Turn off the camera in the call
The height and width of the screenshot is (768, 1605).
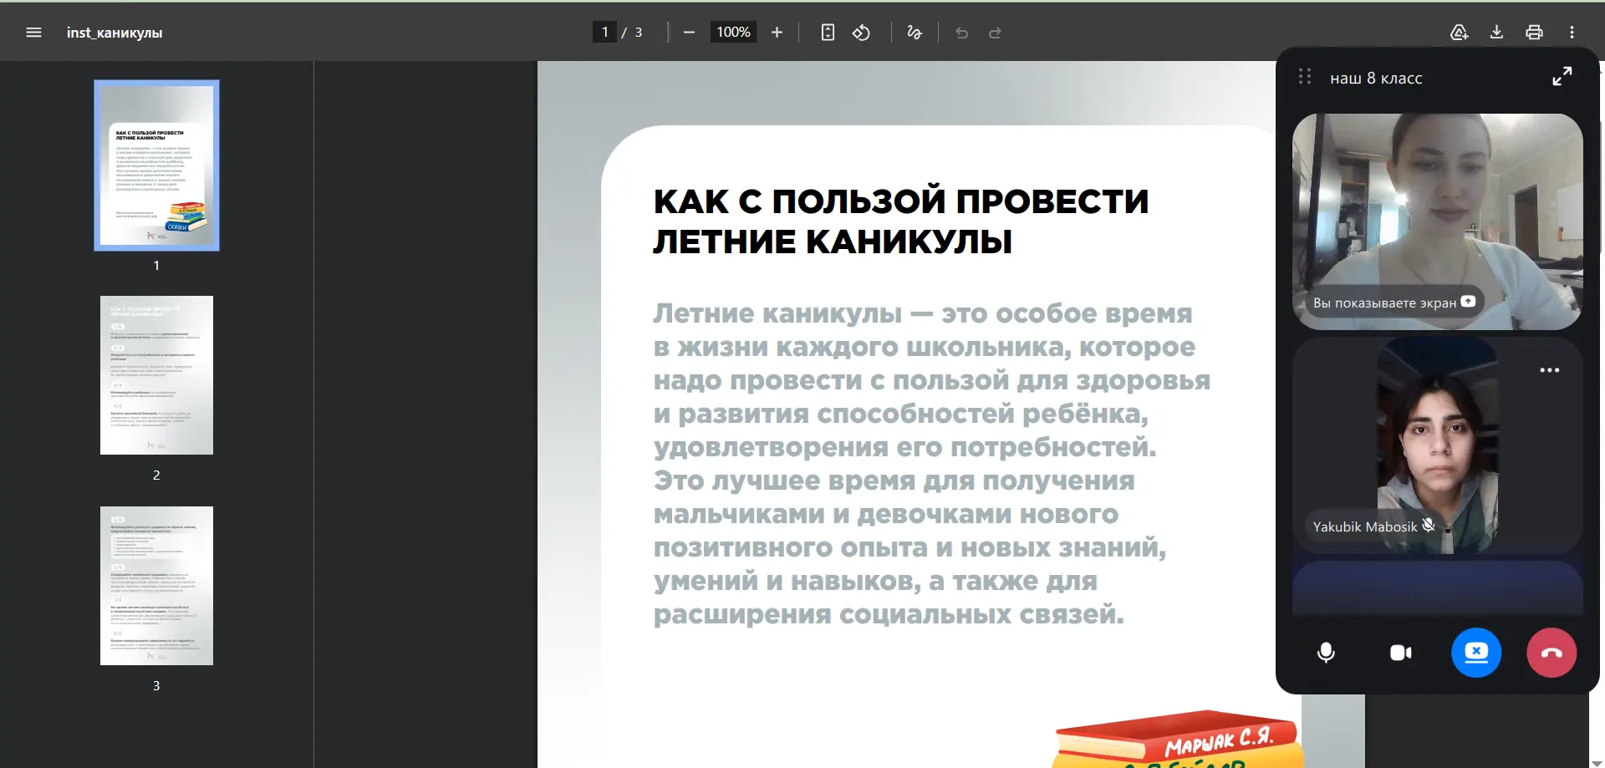(x=1401, y=653)
